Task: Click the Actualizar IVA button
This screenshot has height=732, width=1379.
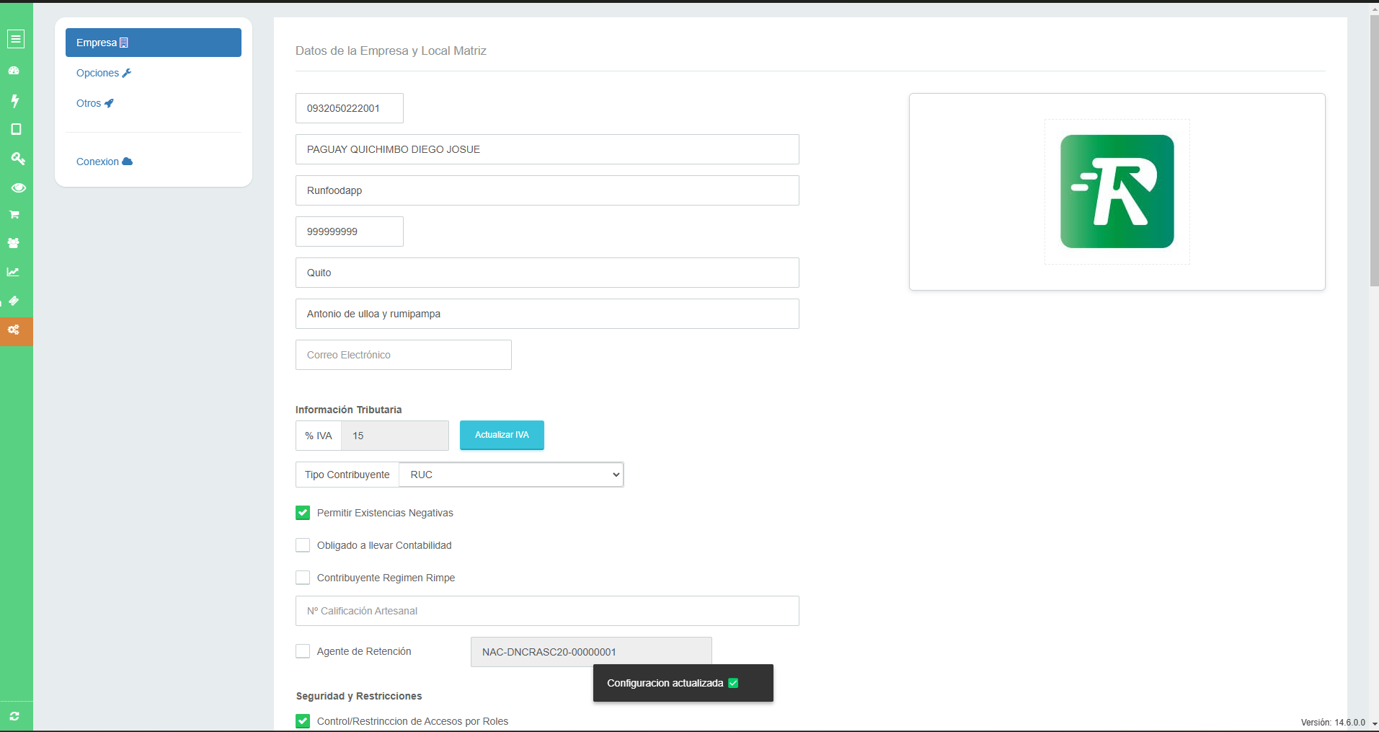Action: 502,435
